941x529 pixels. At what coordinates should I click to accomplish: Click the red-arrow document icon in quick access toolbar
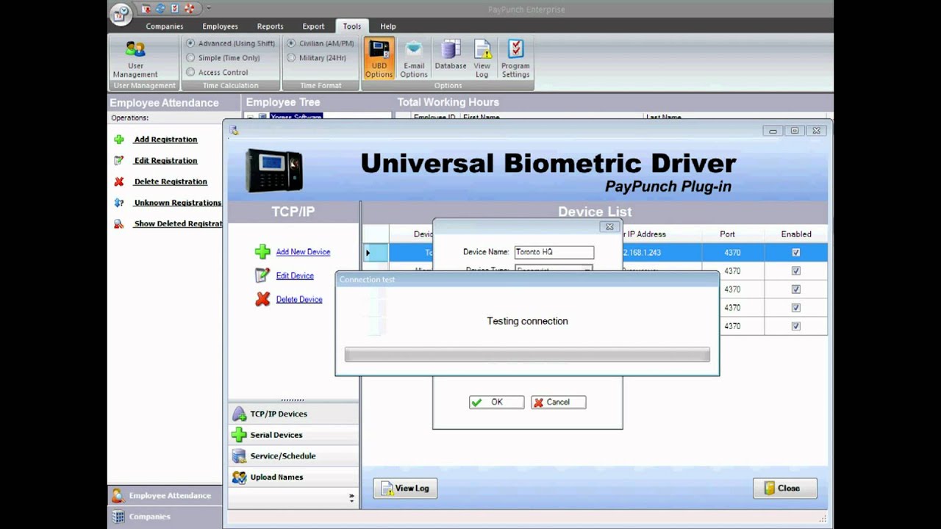[146, 9]
